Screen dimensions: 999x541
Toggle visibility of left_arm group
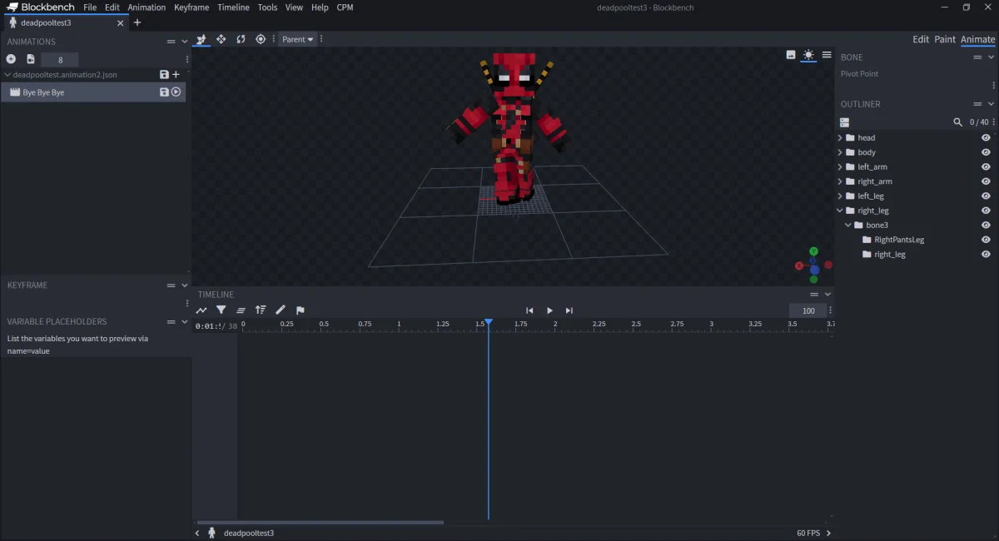point(986,167)
